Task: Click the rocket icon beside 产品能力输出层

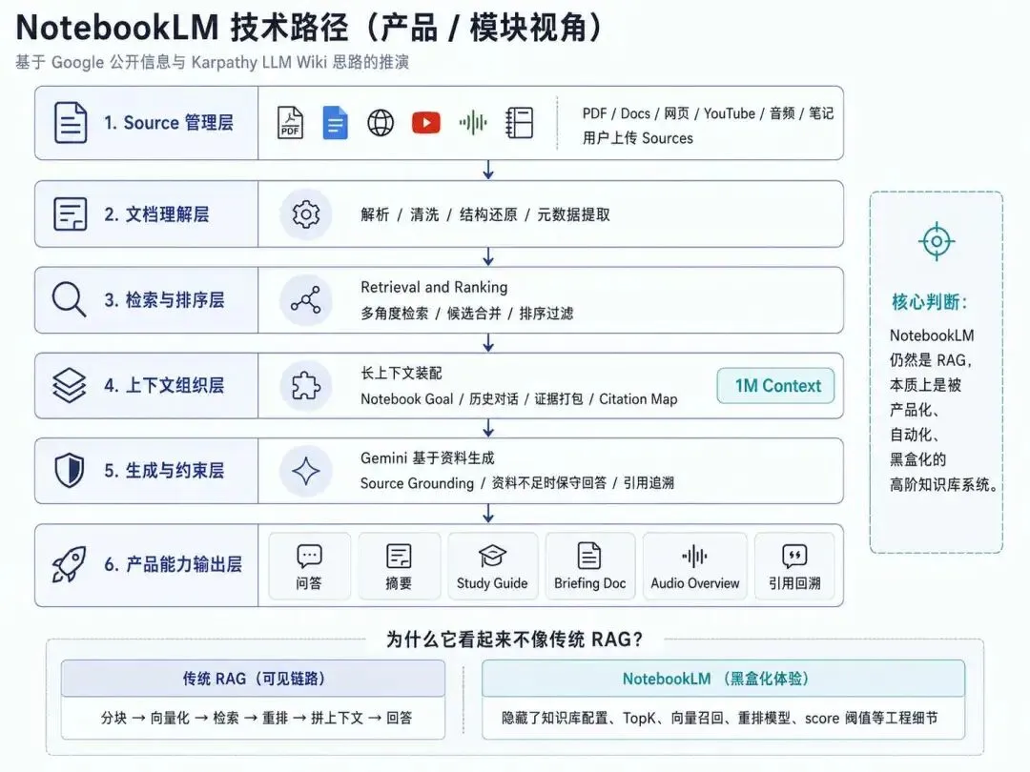Action: click(69, 564)
